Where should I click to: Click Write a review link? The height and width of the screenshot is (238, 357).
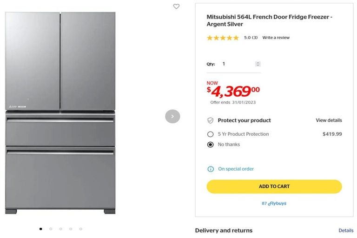276,38
